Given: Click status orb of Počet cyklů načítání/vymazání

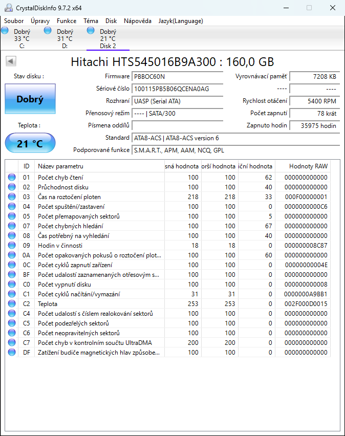Looking at the screenshot, I should pyautogui.click(x=12, y=294).
